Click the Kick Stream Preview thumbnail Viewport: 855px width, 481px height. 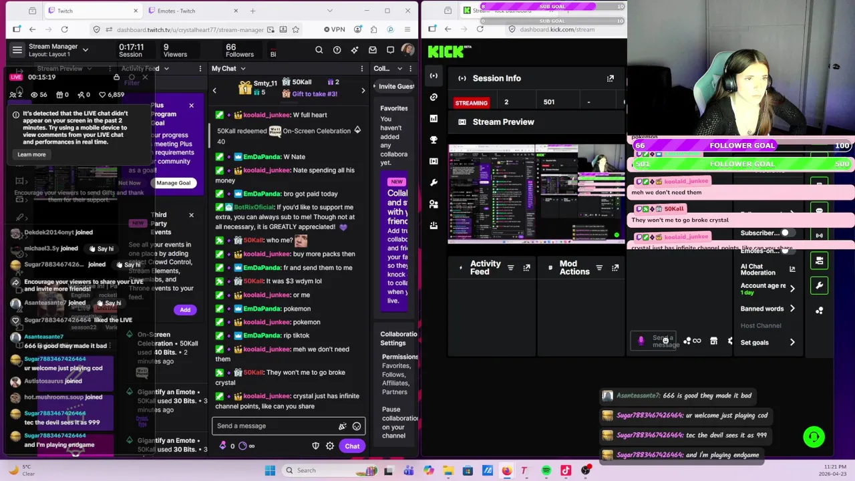(536, 194)
